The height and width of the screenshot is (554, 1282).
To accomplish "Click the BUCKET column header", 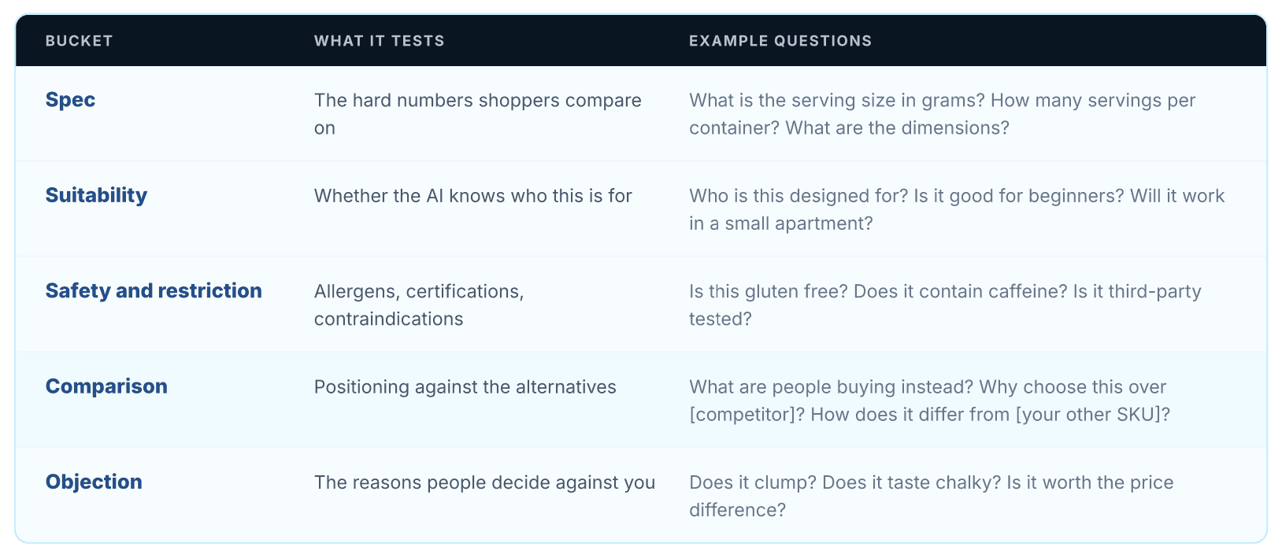I will tap(79, 41).
